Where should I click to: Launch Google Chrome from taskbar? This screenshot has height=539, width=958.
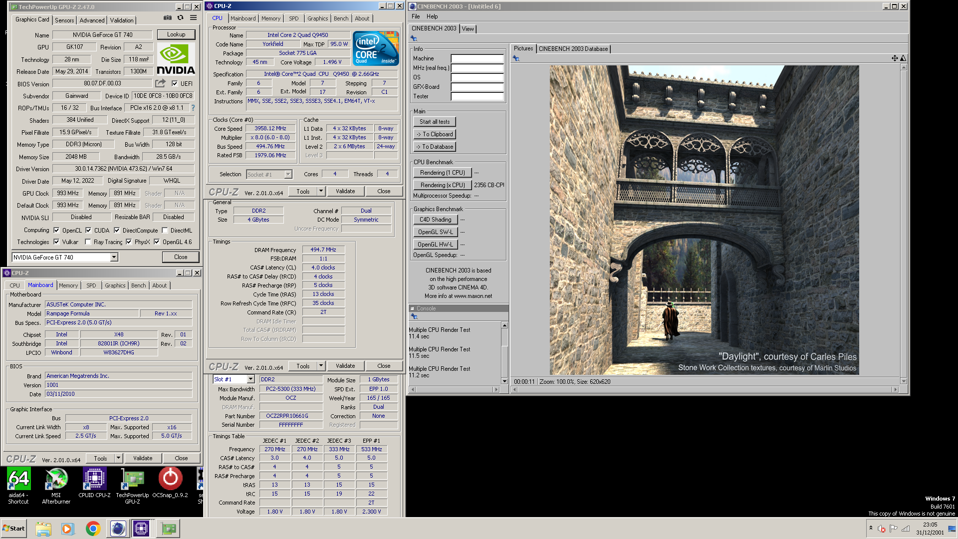[x=93, y=529]
